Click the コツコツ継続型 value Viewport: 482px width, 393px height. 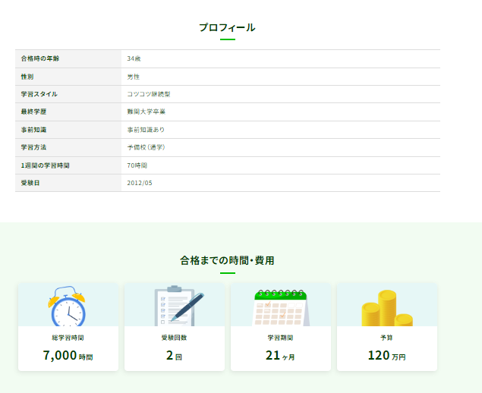coord(149,94)
